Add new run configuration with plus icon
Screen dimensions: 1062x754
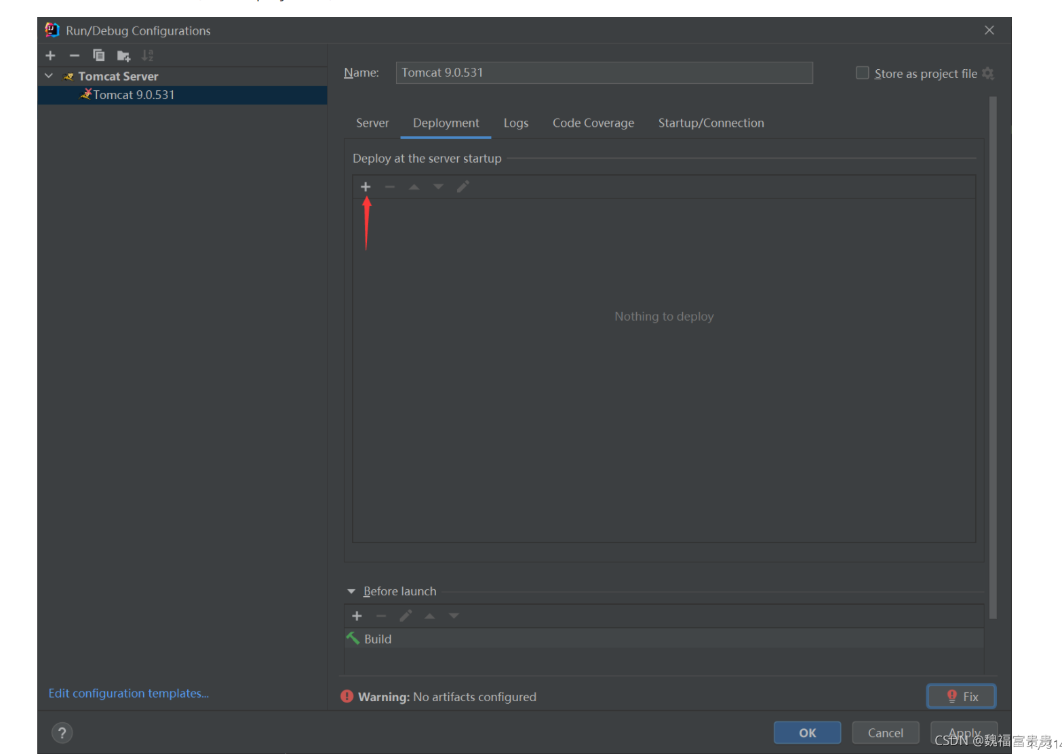(x=50, y=56)
